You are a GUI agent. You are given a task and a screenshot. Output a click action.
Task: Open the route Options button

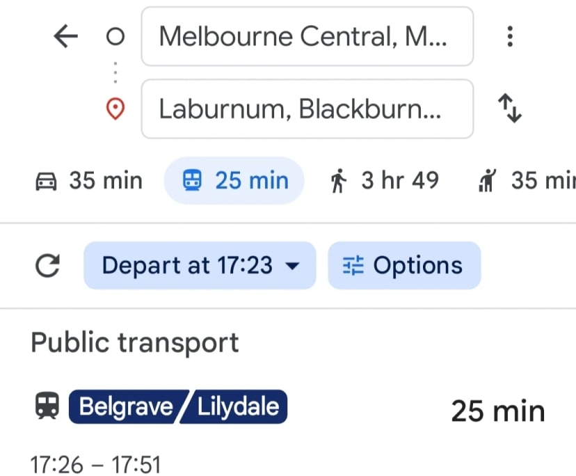click(x=404, y=266)
